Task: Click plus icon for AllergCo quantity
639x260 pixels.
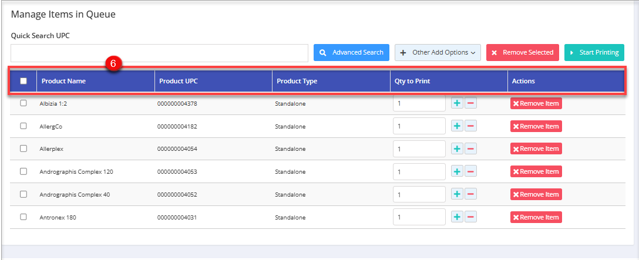Action: point(457,126)
